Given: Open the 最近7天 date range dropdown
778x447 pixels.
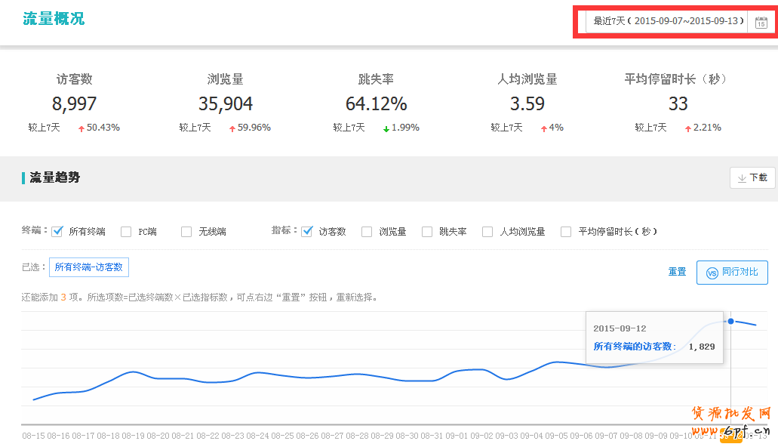Looking at the screenshot, I should 668,21.
